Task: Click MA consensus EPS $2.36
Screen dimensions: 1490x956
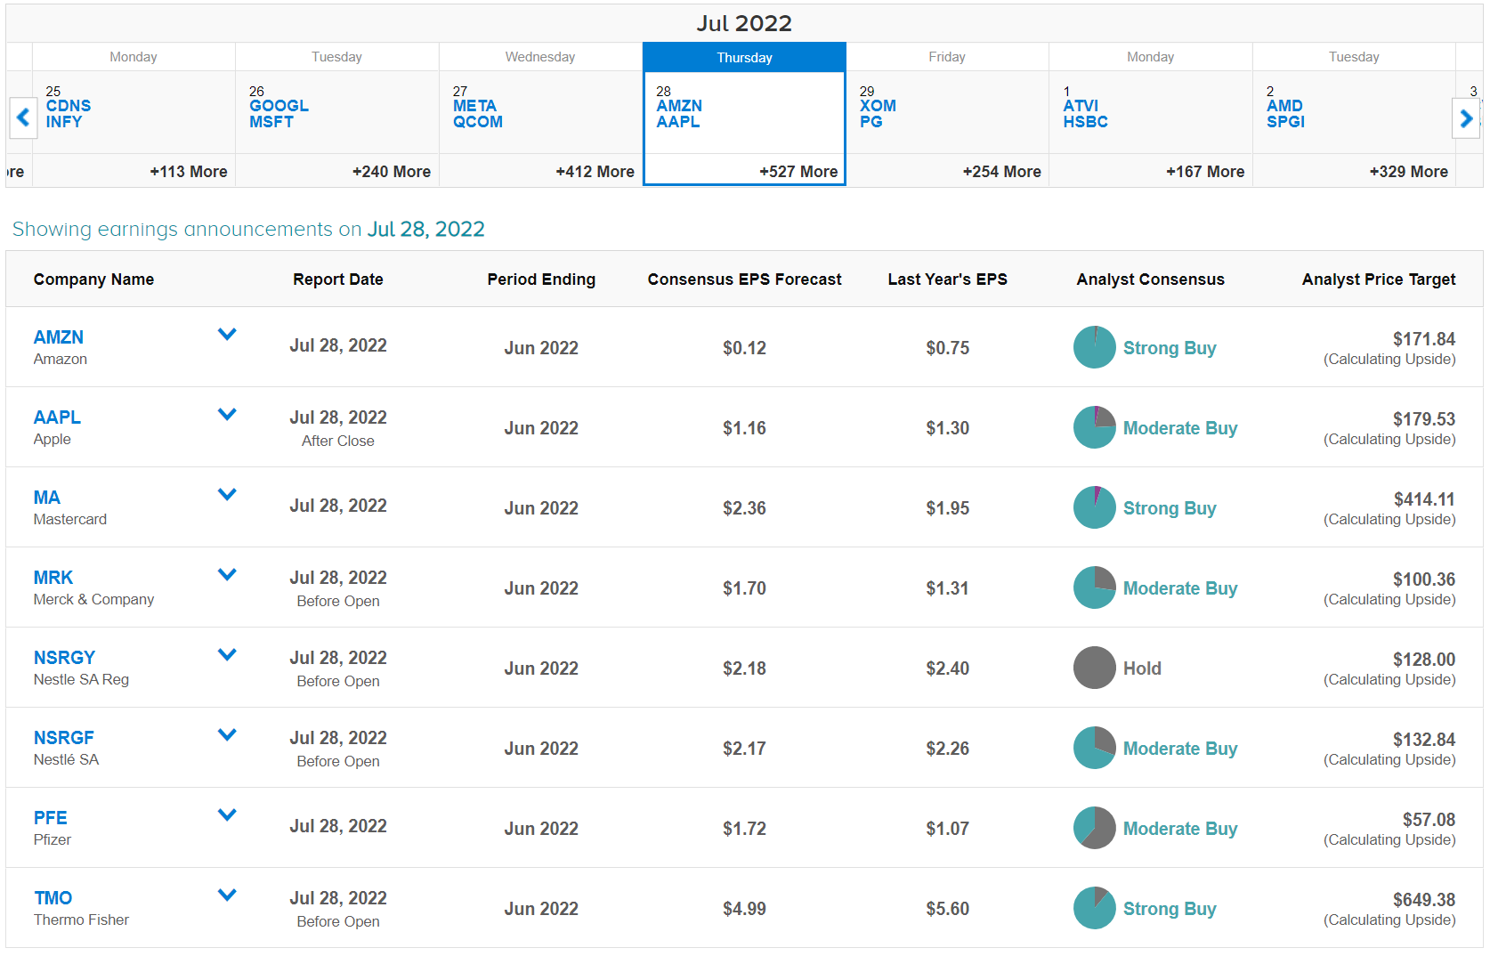Action: 744,508
